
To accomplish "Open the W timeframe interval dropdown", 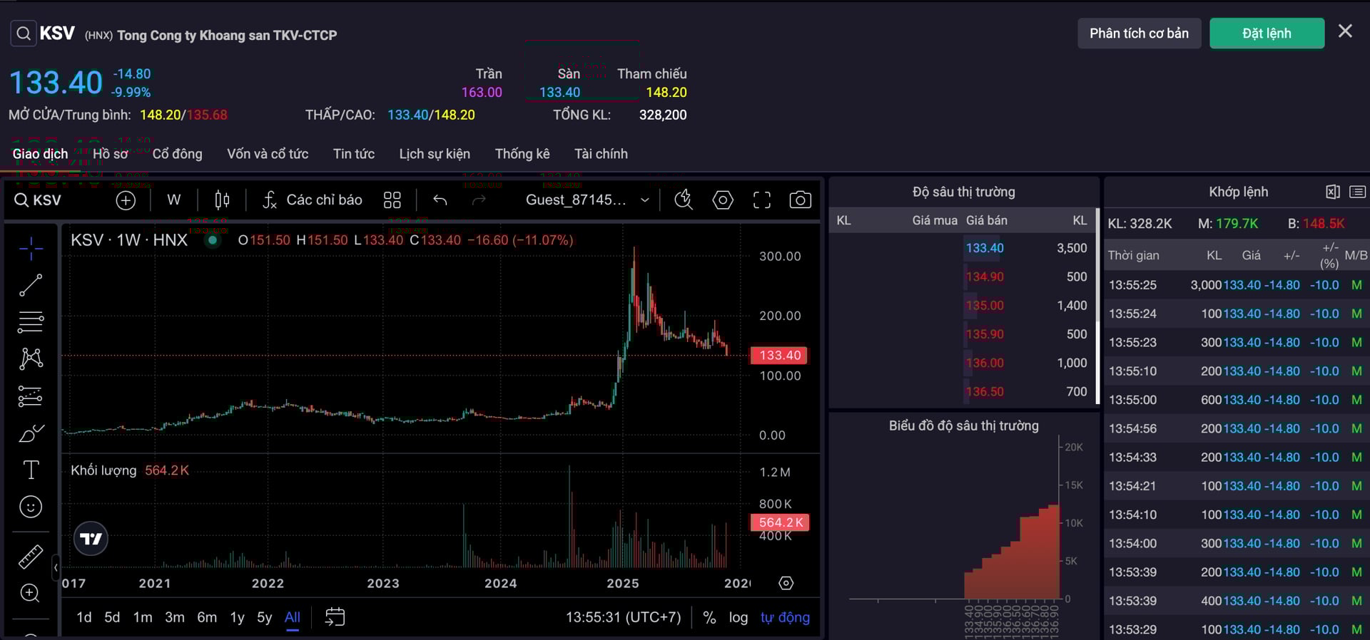I will pyautogui.click(x=173, y=200).
